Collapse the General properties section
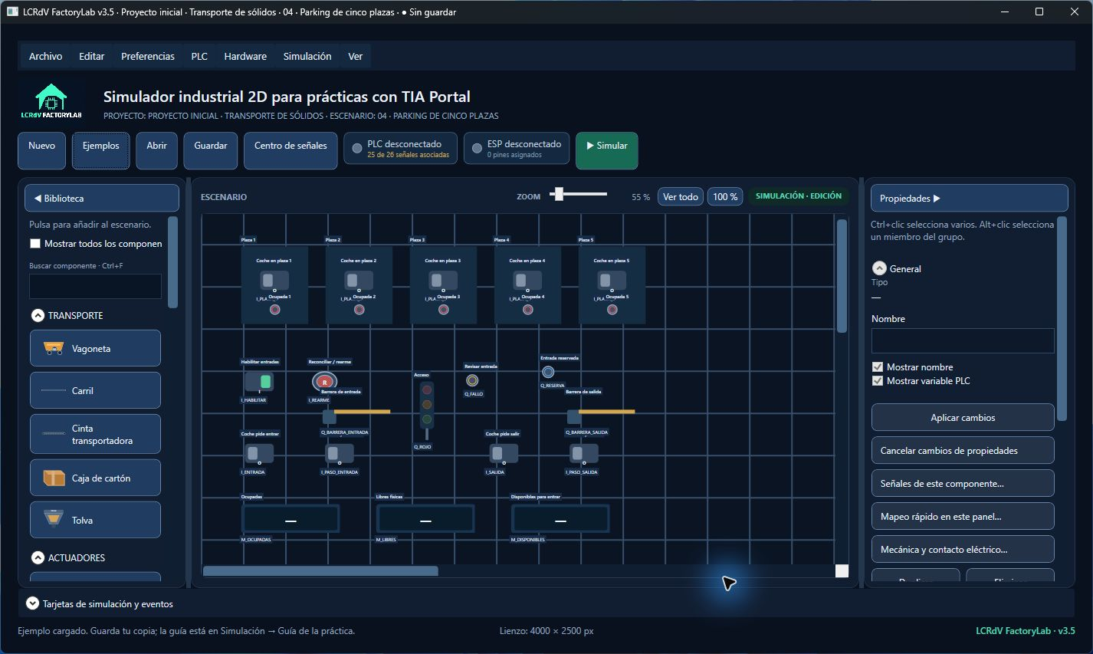Screen dimensions: 1093x654 click(879, 268)
